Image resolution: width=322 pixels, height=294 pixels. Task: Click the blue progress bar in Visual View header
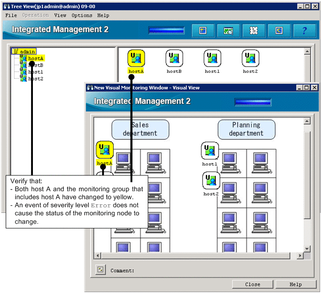click(x=253, y=102)
